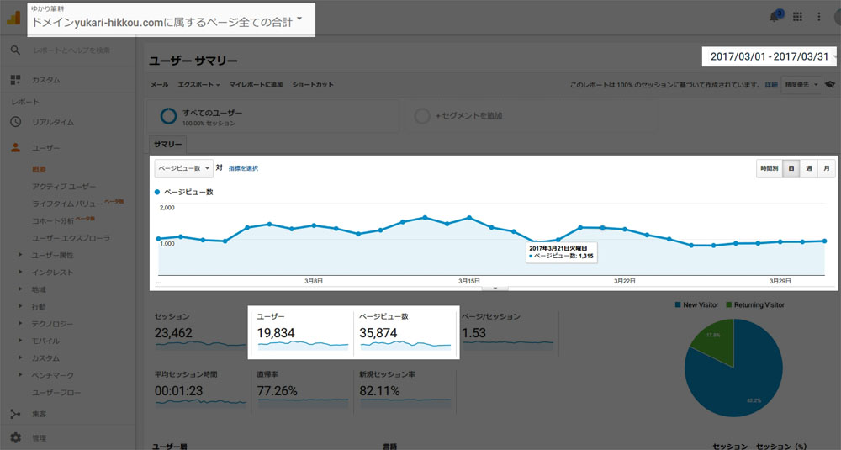841x450 pixels.
Task: Click the ユーザー person icon
Action: coord(15,147)
